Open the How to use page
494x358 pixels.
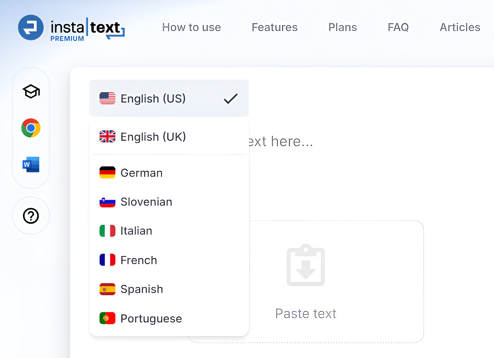tap(191, 27)
